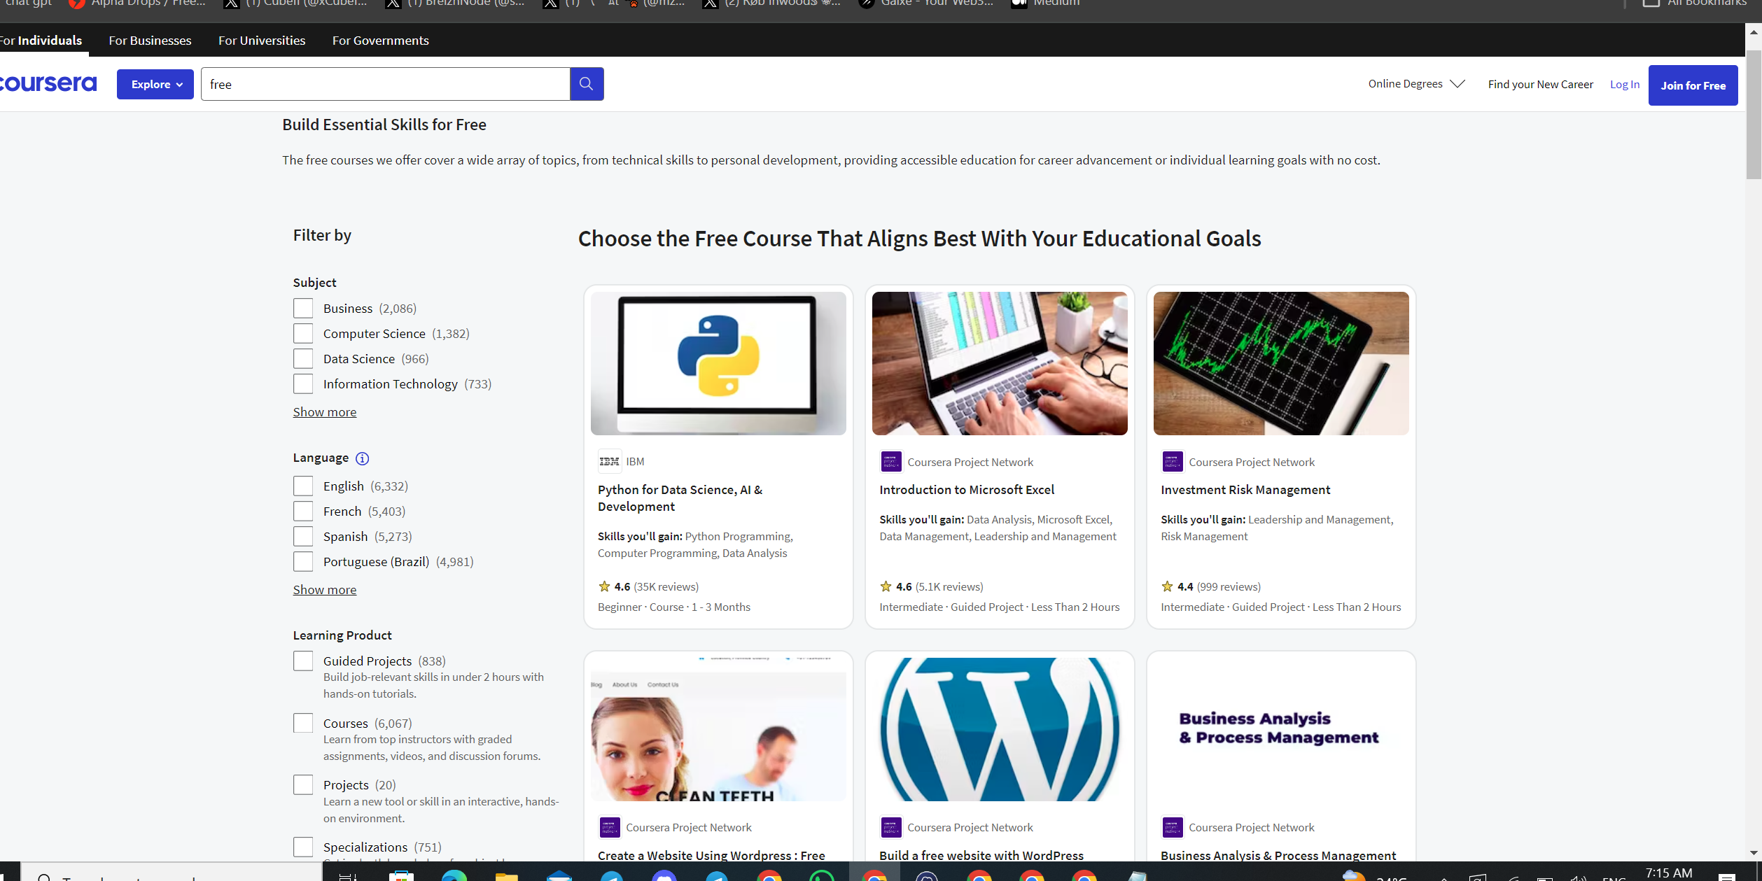The height and width of the screenshot is (881, 1762).
Task: Tick the English language checkbox
Action: (x=303, y=486)
